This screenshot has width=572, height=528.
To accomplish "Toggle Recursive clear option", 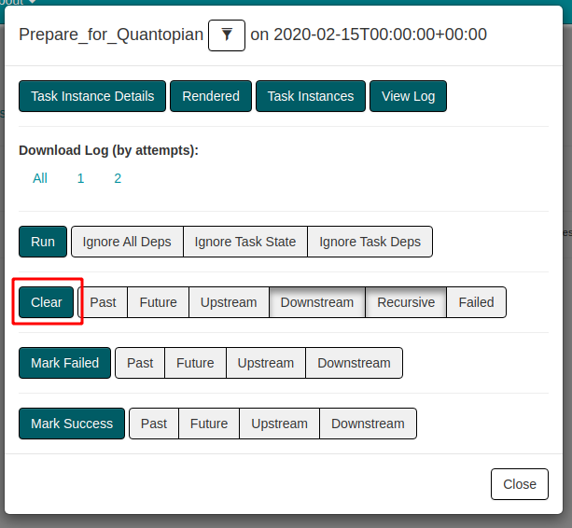I will 406,302.
